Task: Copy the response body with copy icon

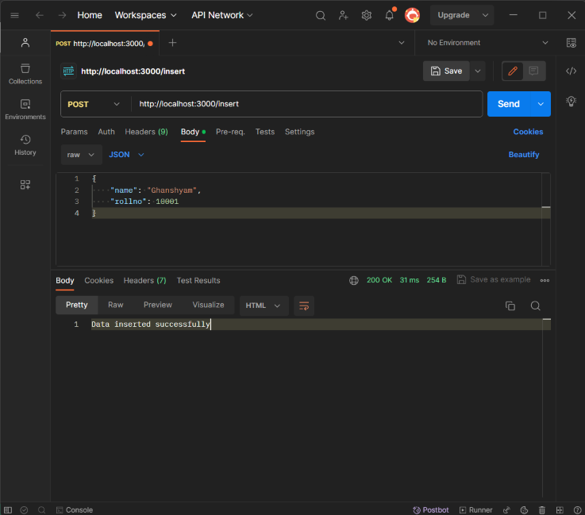Action: click(510, 306)
